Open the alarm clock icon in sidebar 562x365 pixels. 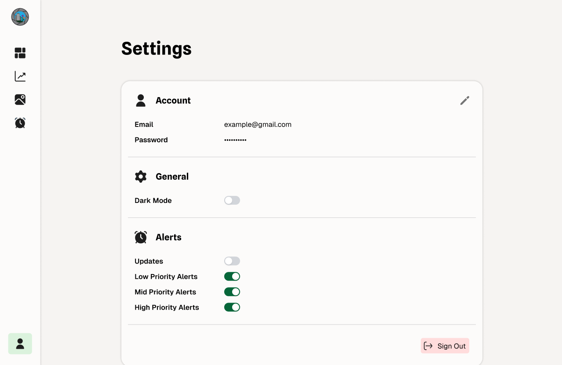[x=20, y=123]
